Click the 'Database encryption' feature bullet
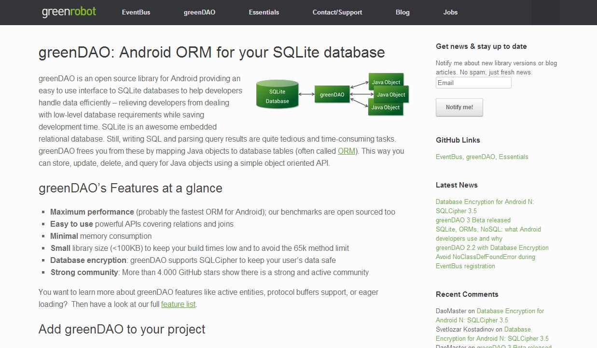The width and height of the screenshot is (597, 348). [x=193, y=260]
